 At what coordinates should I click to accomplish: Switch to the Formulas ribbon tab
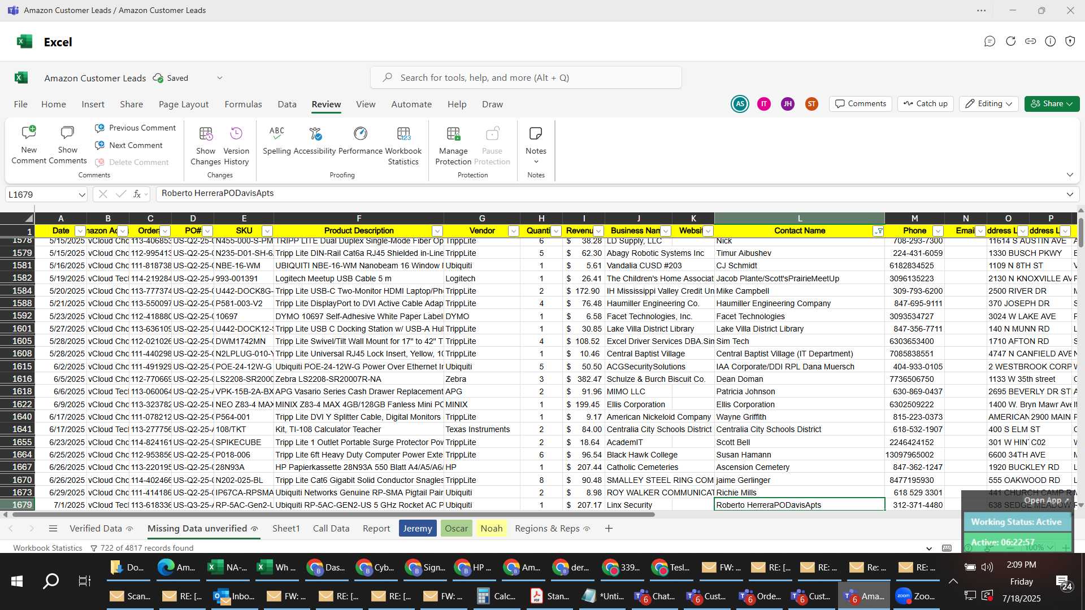(x=243, y=104)
